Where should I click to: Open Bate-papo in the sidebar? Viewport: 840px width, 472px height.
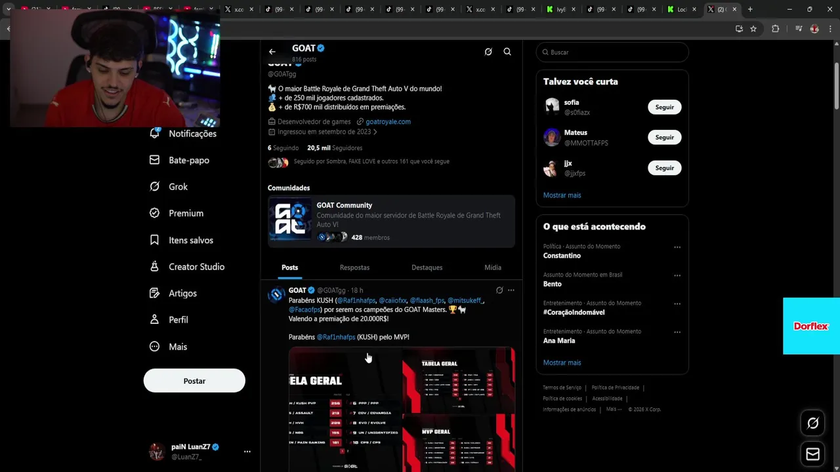click(179, 160)
